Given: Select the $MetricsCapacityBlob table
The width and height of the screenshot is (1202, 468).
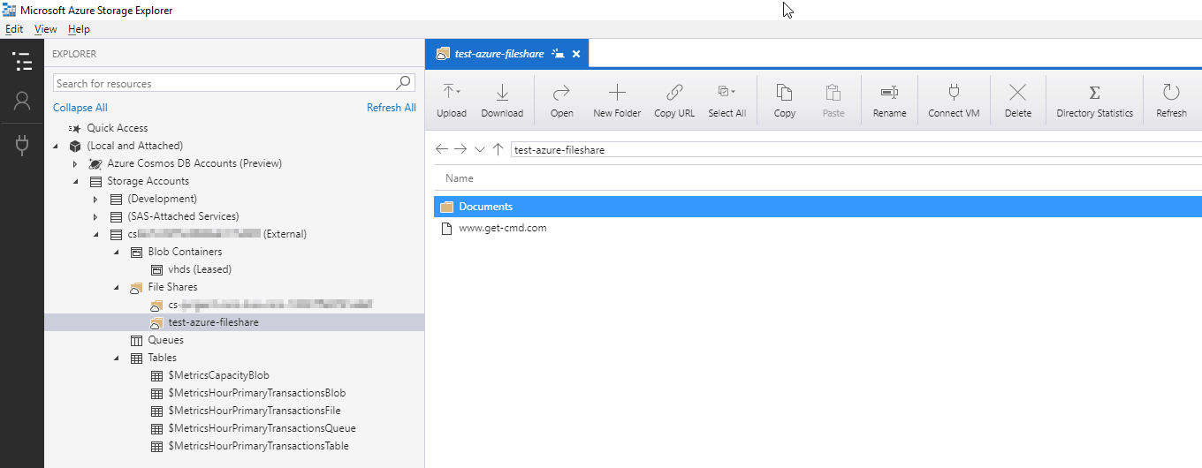Looking at the screenshot, I should [218, 375].
